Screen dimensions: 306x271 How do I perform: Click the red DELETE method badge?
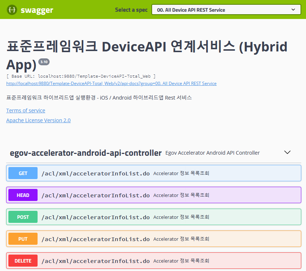point(23,261)
